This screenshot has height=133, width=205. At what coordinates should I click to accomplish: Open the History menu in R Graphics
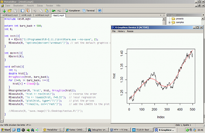(x=121, y=31)
